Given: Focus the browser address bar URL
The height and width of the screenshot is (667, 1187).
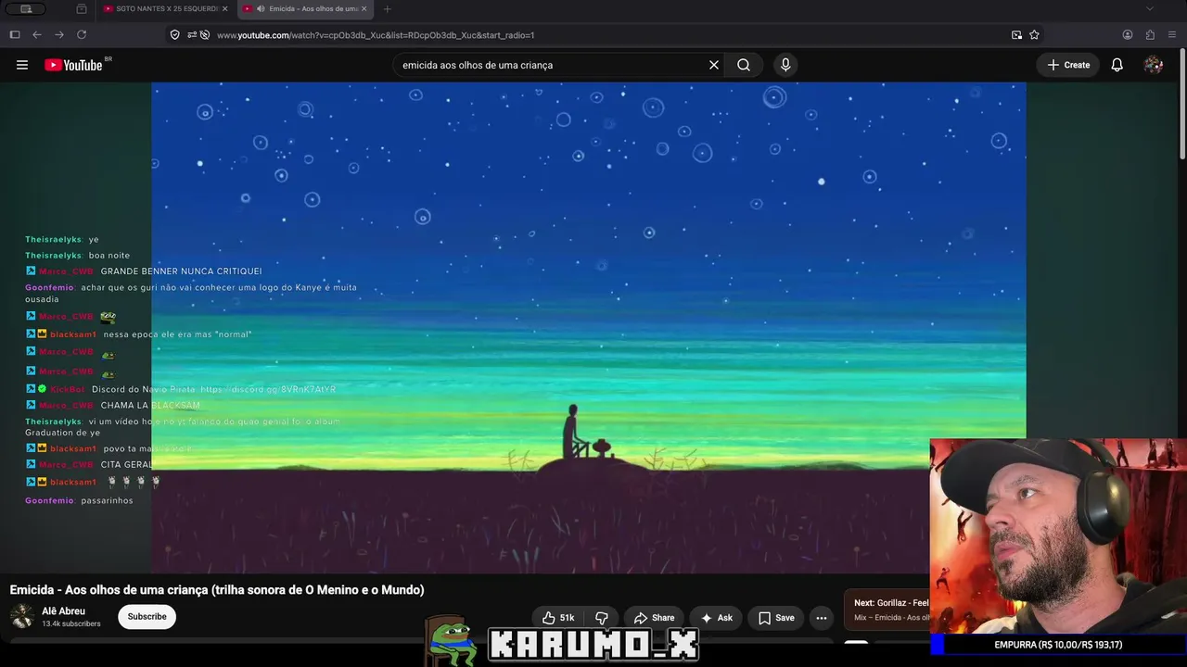Looking at the screenshot, I should tap(376, 35).
